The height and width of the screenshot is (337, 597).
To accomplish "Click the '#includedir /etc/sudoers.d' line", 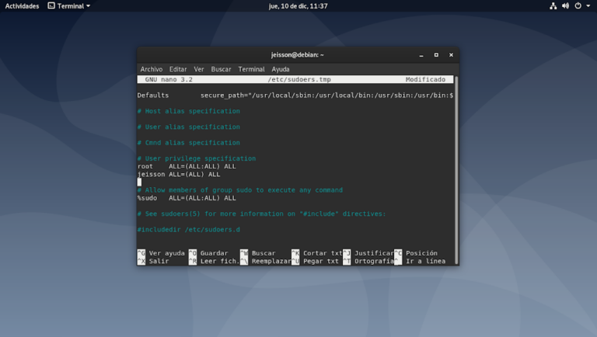I will (x=188, y=229).
